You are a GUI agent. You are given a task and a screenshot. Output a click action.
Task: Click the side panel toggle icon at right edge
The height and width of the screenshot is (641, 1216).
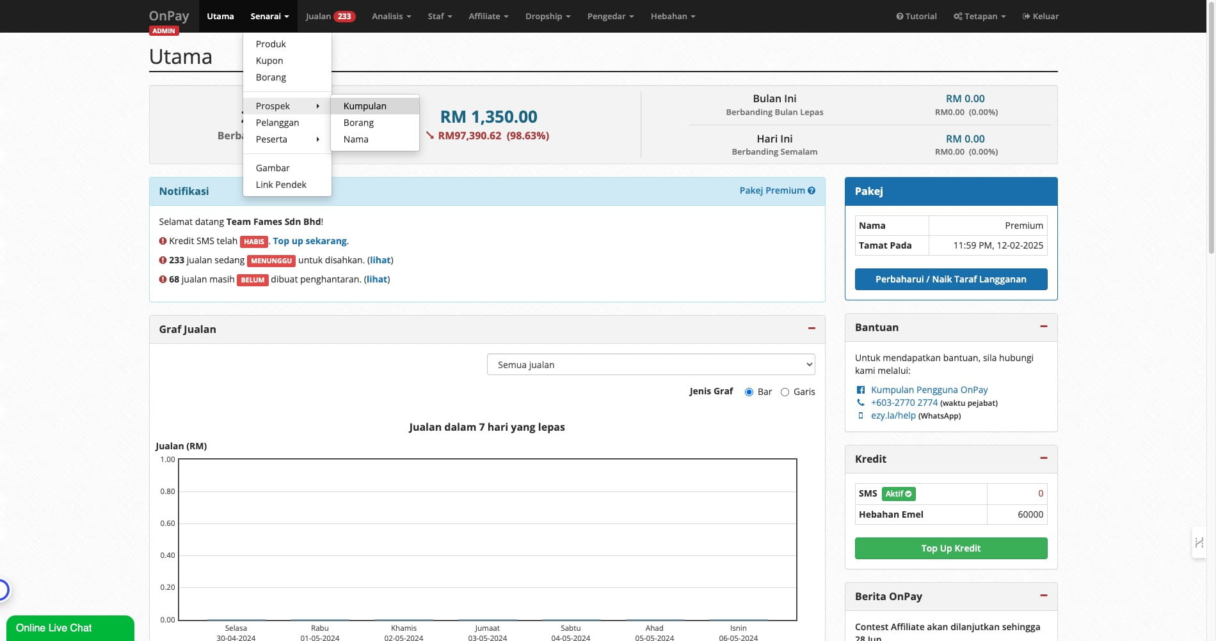coord(1199,543)
